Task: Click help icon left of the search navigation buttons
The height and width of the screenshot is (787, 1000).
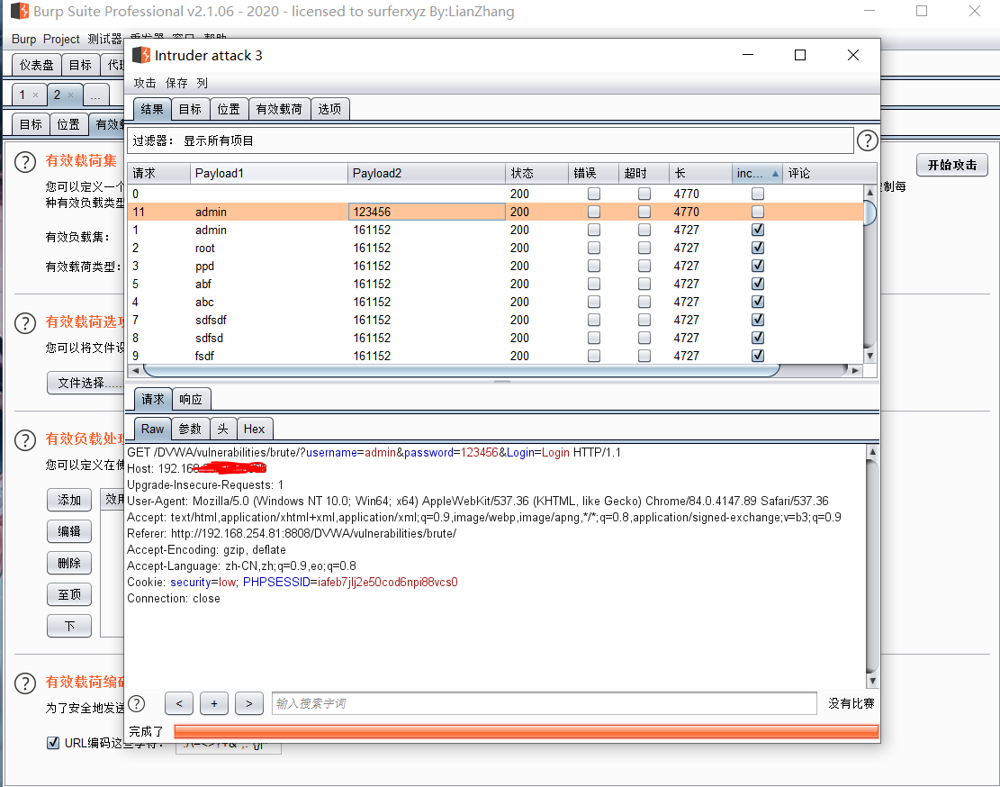Action: coord(137,703)
